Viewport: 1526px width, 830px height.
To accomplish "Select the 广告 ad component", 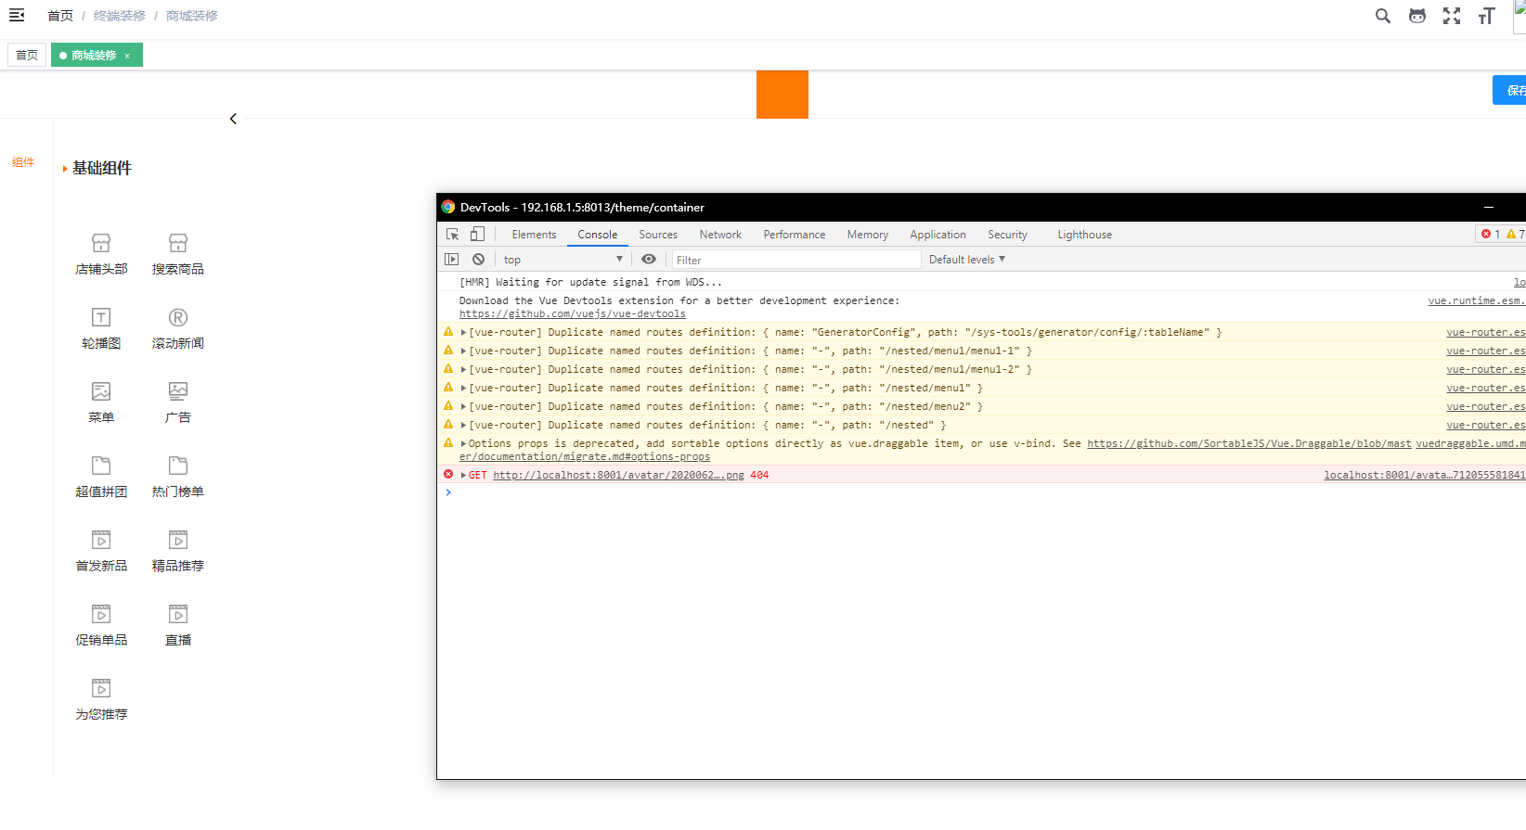I will (x=177, y=392).
